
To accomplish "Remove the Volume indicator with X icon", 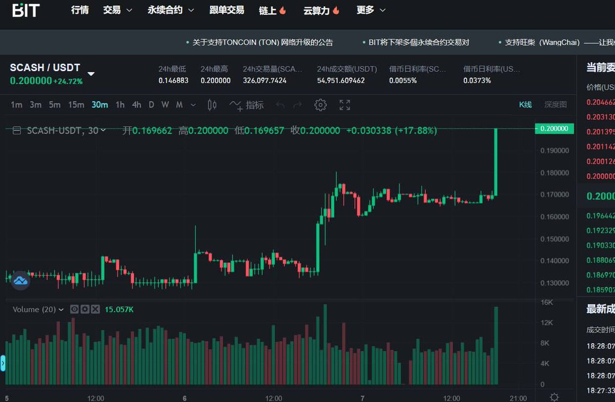I will click(94, 309).
